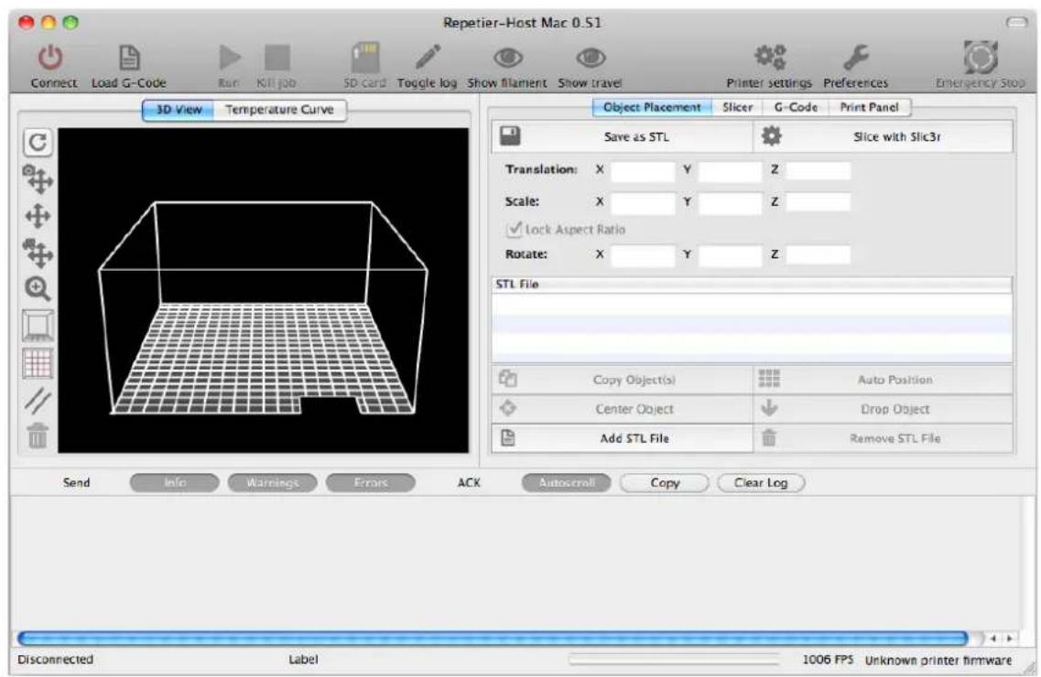Click Center Object button
The image size is (1041, 677).
click(x=622, y=409)
